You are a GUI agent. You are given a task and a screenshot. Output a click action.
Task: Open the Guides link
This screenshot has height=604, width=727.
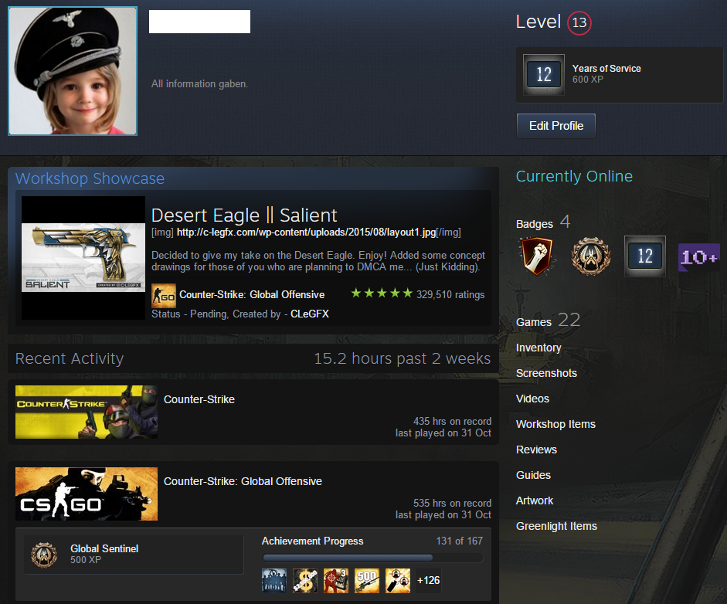click(533, 475)
